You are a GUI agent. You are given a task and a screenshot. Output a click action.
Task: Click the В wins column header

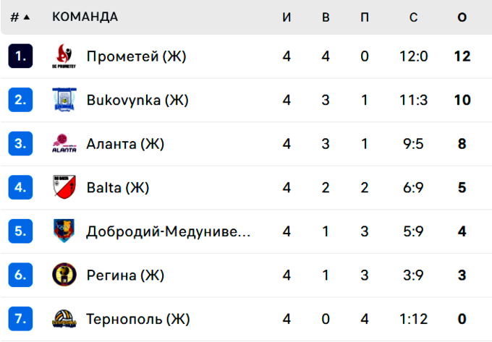(326, 17)
